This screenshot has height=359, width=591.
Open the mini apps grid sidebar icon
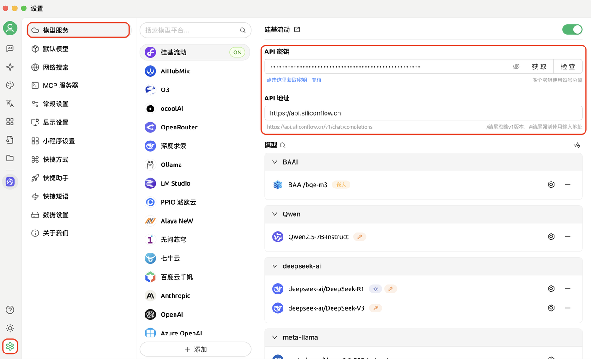click(10, 122)
